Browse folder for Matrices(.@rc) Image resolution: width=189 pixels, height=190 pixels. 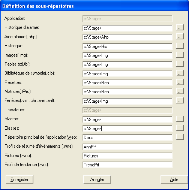[x=180, y=91]
